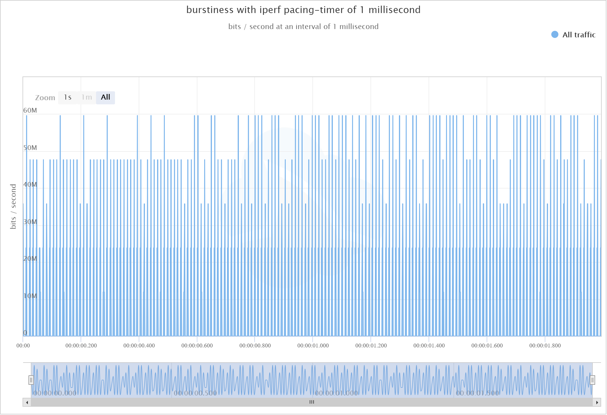The height and width of the screenshot is (415, 607).
Task: Click the navigator left drag handle
Action: coord(31,380)
